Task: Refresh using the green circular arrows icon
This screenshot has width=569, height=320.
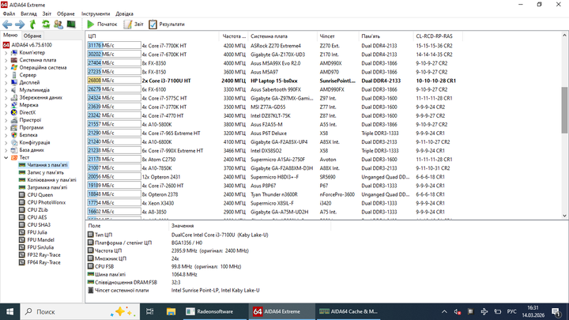Action: pos(46,24)
